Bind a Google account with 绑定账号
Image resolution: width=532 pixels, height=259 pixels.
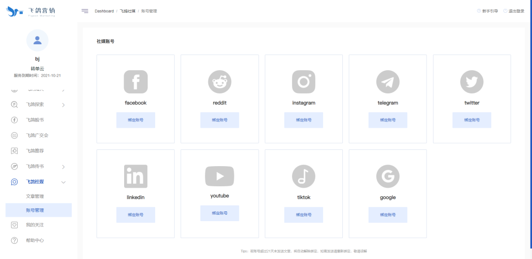388,215
